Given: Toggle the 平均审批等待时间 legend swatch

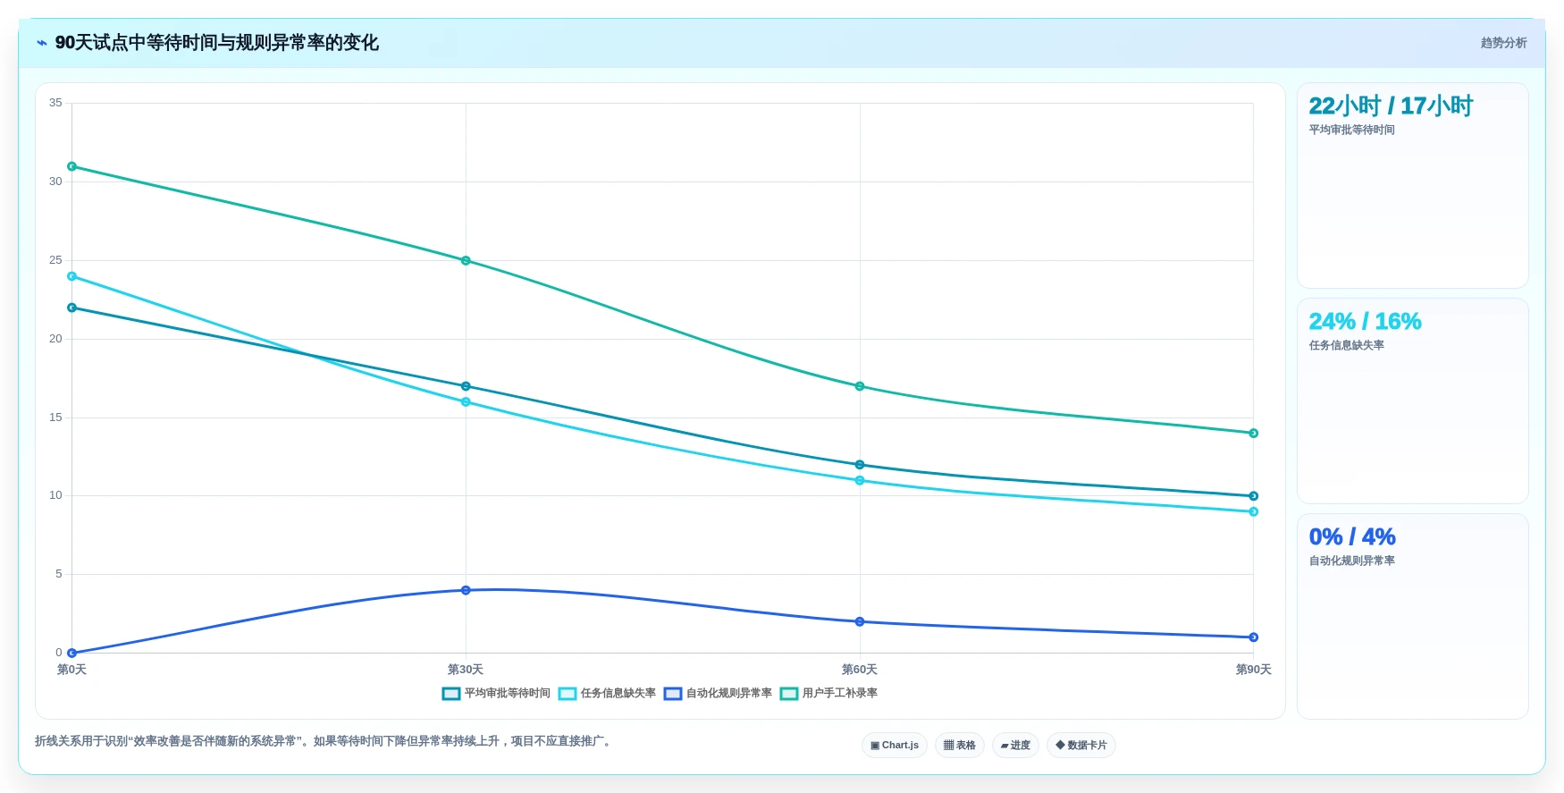Looking at the screenshot, I should pyautogui.click(x=451, y=694).
